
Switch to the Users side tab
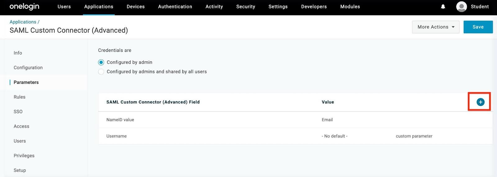point(20,141)
